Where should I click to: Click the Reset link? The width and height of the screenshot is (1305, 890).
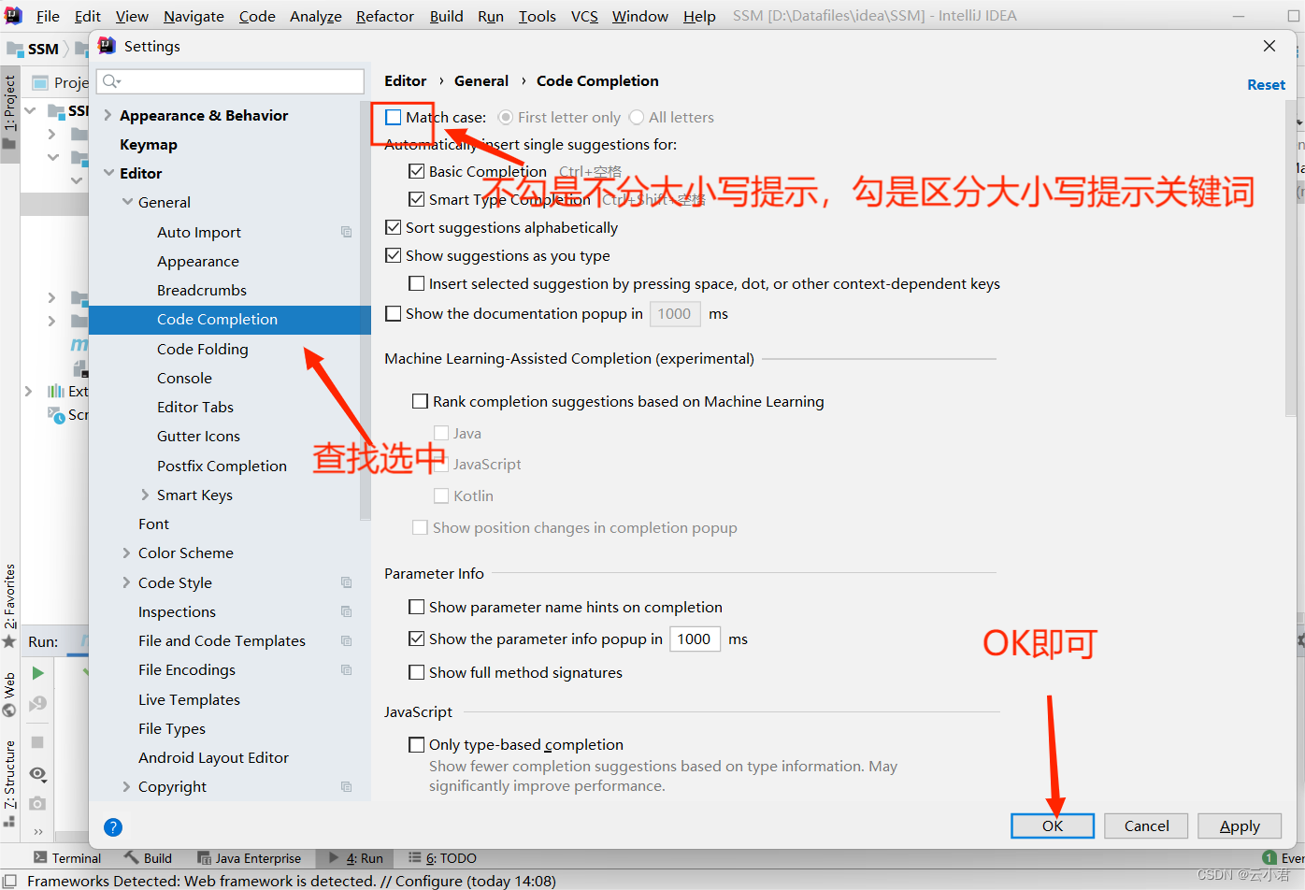[x=1266, y=84]
